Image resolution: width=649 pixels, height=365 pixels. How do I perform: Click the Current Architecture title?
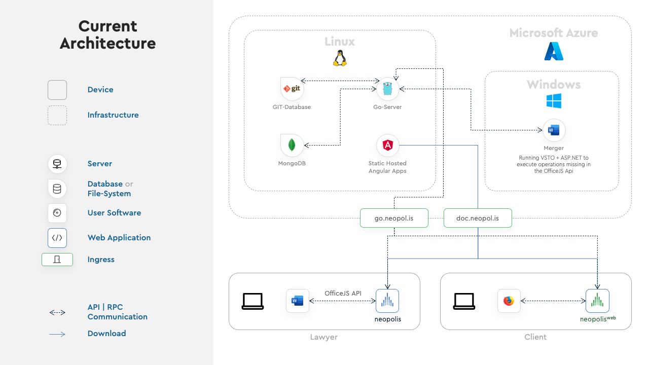coord(107,34)
